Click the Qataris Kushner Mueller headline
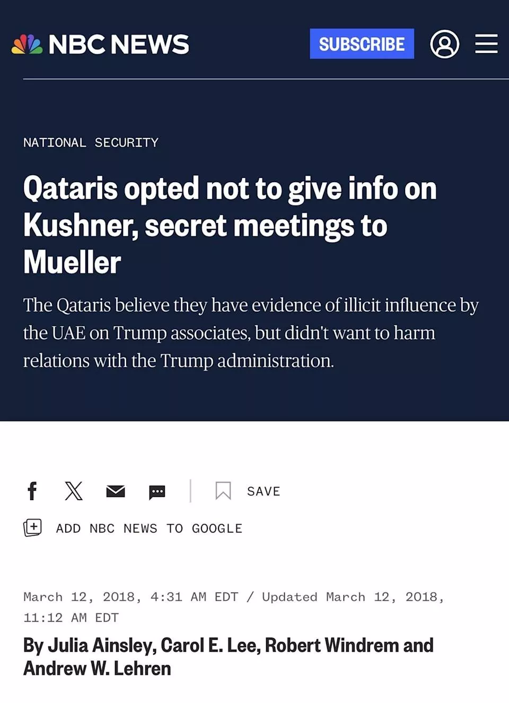The image size is (509, 703). (230, 225)
